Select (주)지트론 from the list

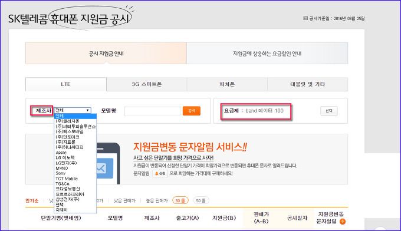pos(75,142)
